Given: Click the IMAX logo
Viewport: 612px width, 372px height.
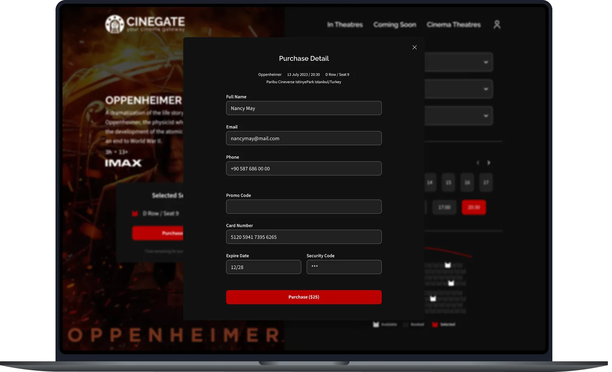Looking at the screenshot, I should [x=123, y=163].
